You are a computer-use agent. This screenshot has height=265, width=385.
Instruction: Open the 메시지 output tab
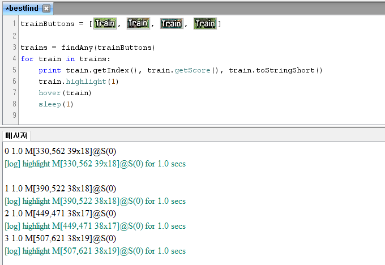click(16, 135)
